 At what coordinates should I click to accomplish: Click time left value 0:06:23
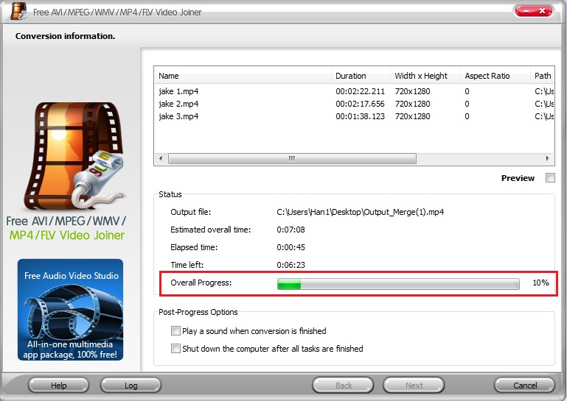pyautogui.click(x=291, y=265)
